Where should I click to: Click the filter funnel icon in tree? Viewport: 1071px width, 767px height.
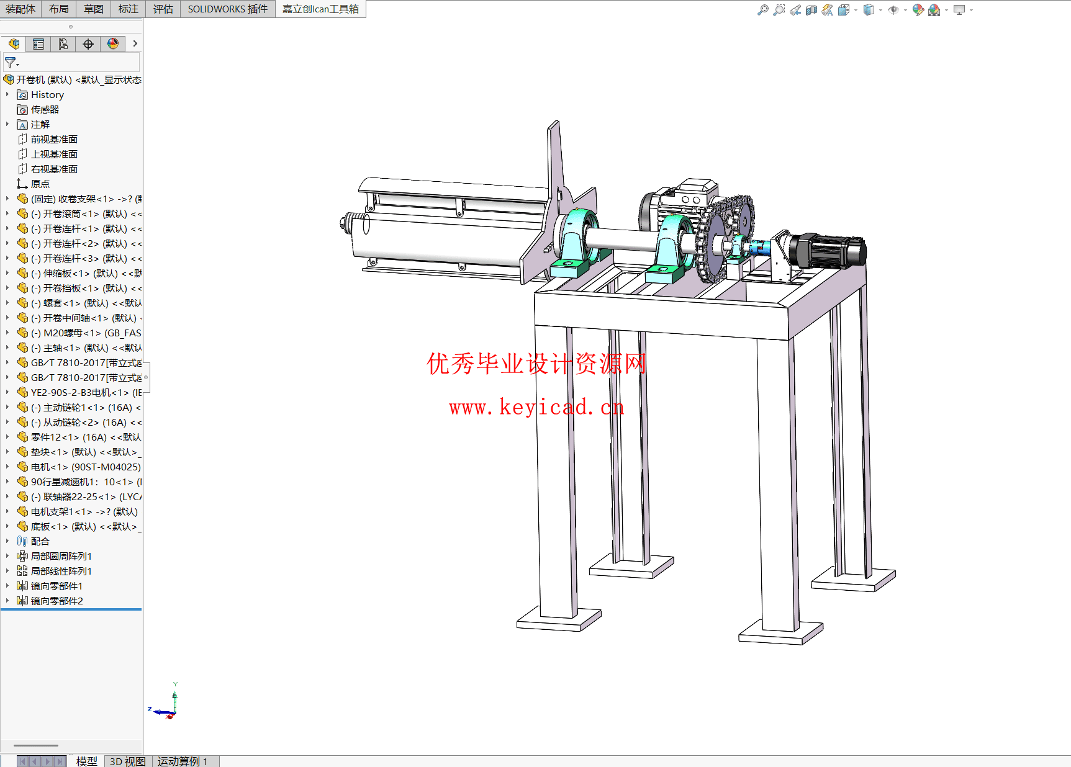[x=11, y=63]
